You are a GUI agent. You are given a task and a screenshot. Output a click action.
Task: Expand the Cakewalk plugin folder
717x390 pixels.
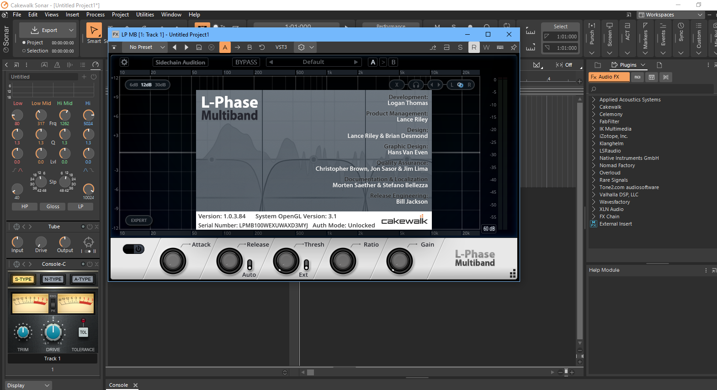point(593,107)
